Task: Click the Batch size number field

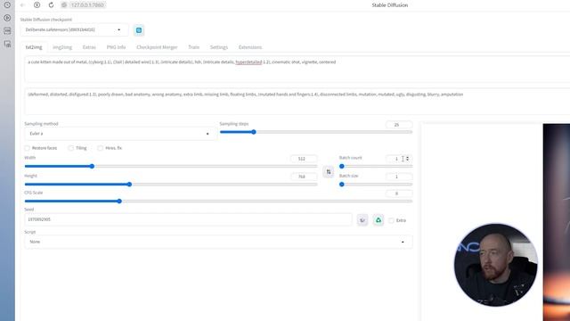Action: [399, 177]
